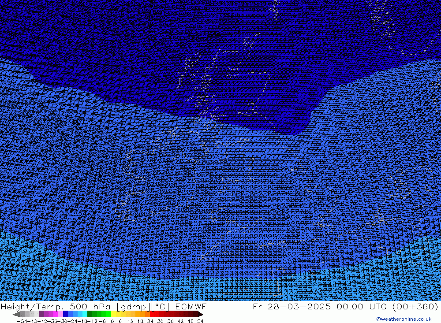The height and width of the screenshot is (323, 441).
Task: Select the dark green legend swatch at -12
Action: [90, 314]
